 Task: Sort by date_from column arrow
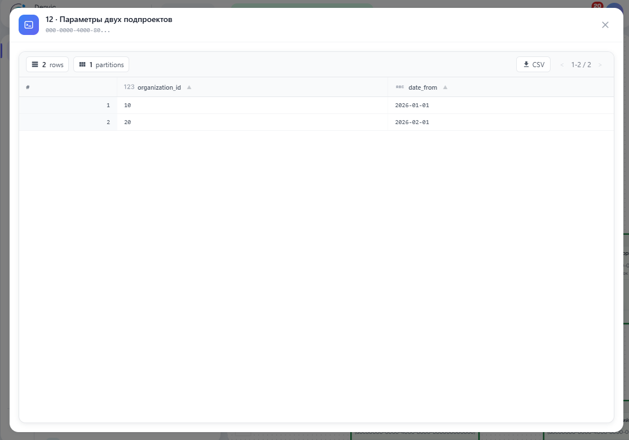coord(445,87)
